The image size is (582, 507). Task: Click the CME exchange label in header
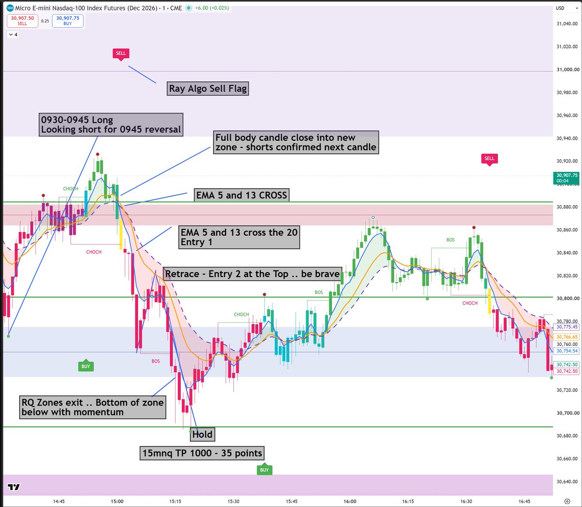[177, 8]
